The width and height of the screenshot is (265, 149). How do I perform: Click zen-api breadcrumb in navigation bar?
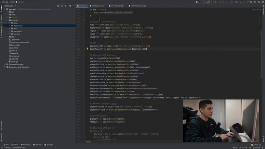click(x=5, y=2)
